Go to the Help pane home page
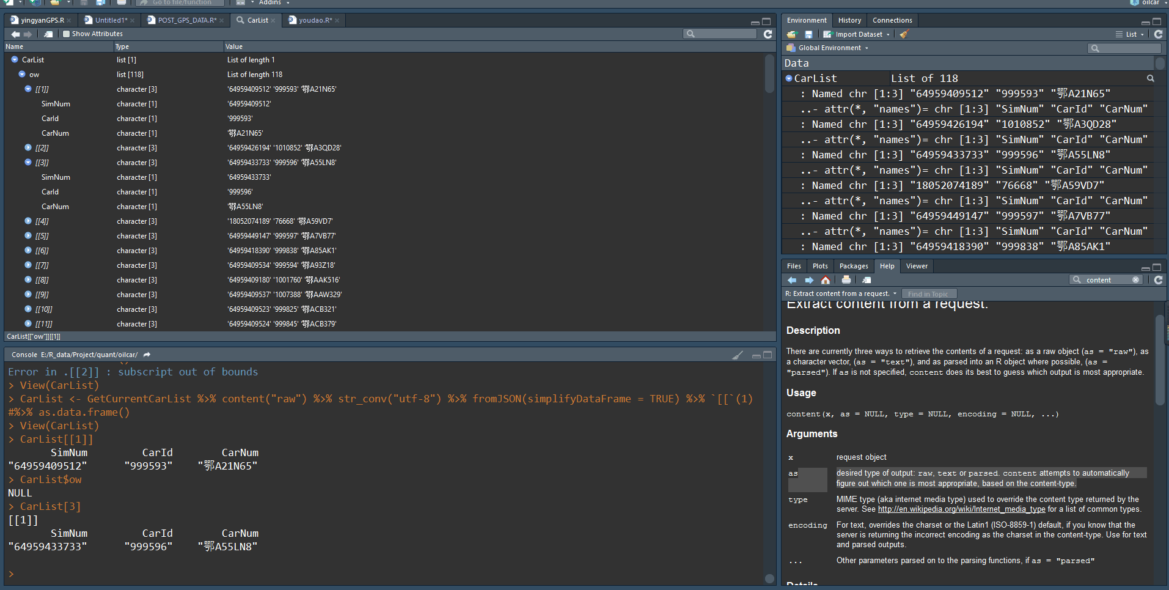 [x=826, y=280]
